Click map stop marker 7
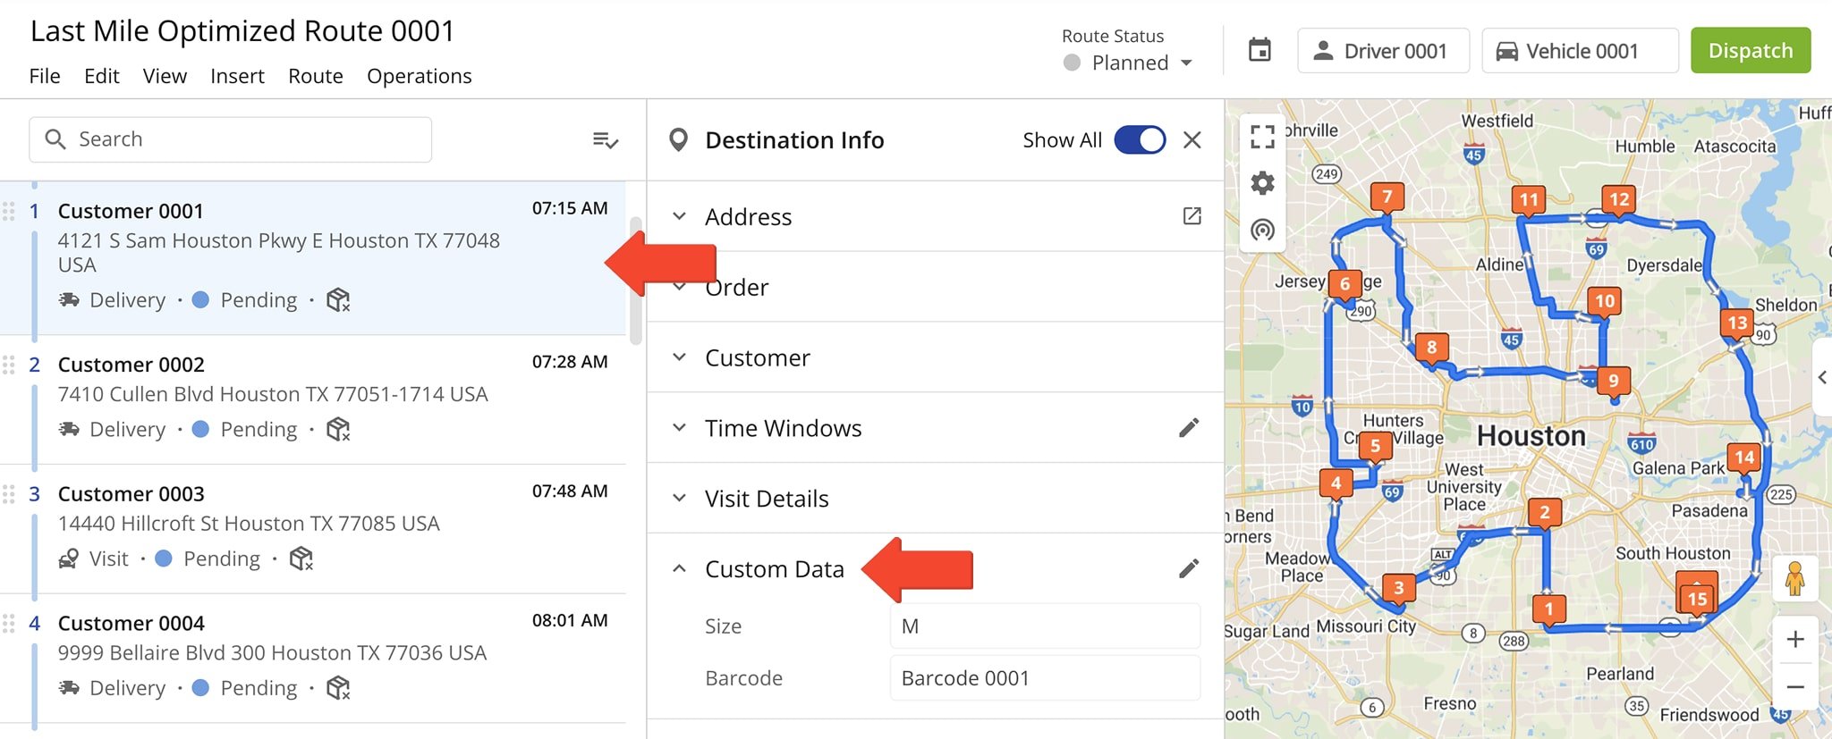The height and width of the screenshot is (739, 1832). point(1387,197)
